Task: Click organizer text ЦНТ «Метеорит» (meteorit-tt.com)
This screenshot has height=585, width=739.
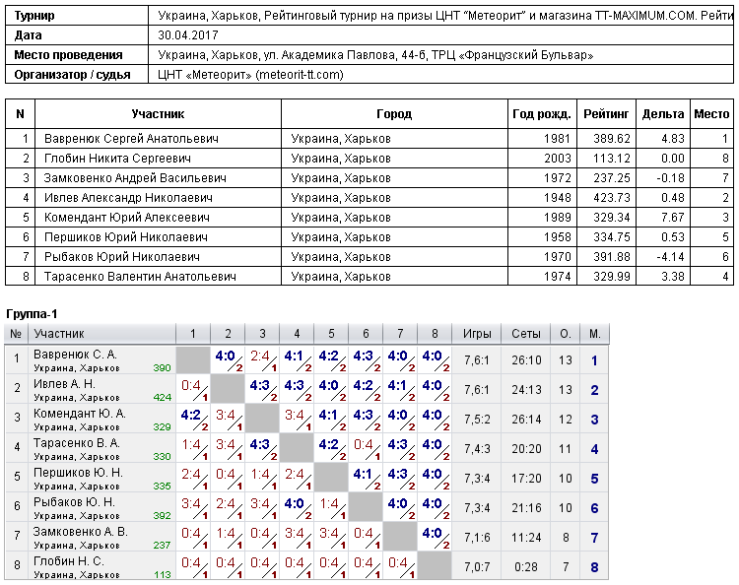Action: point(250,75)
